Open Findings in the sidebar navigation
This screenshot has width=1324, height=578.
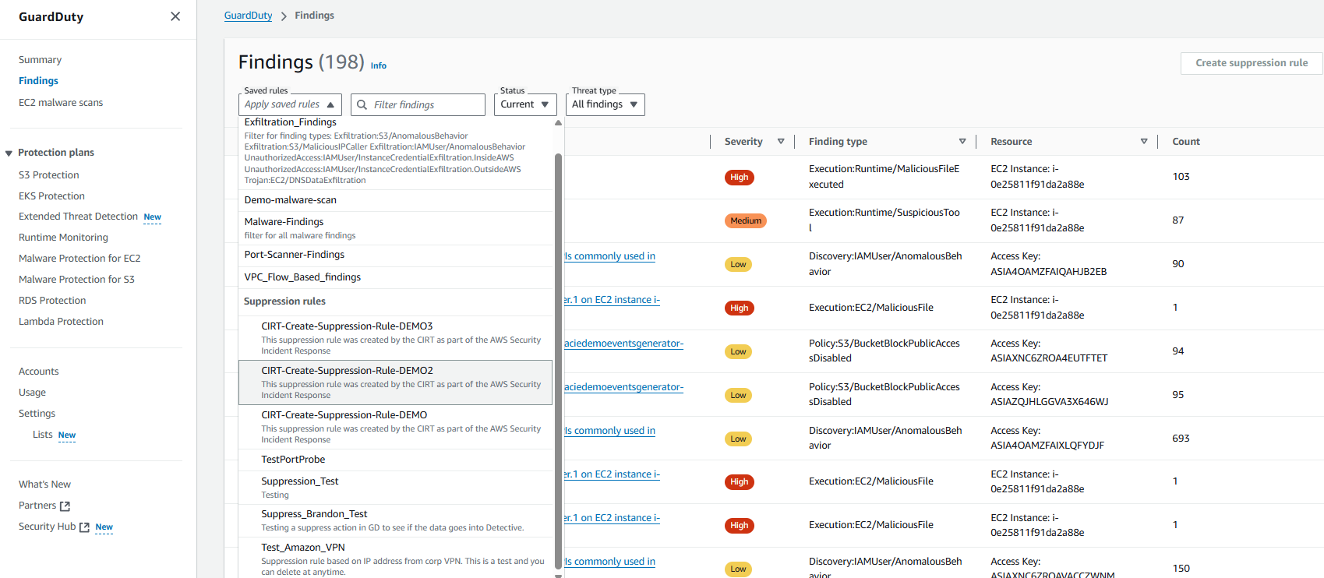pyautogui.click(x=38, y=81)
